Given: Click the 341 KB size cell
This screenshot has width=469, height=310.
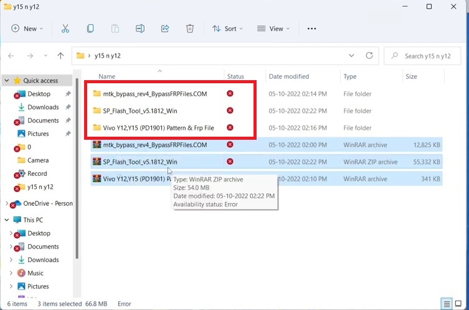Looking at the screenshot, I should (x=430, y=179).
